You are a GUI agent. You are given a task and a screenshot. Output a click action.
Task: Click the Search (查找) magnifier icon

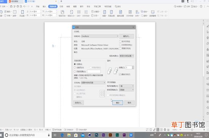tap(116, 6)
